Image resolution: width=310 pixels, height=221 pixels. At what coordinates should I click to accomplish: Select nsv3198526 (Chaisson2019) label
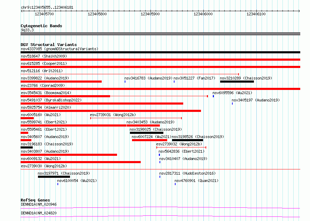coord(198,137)
